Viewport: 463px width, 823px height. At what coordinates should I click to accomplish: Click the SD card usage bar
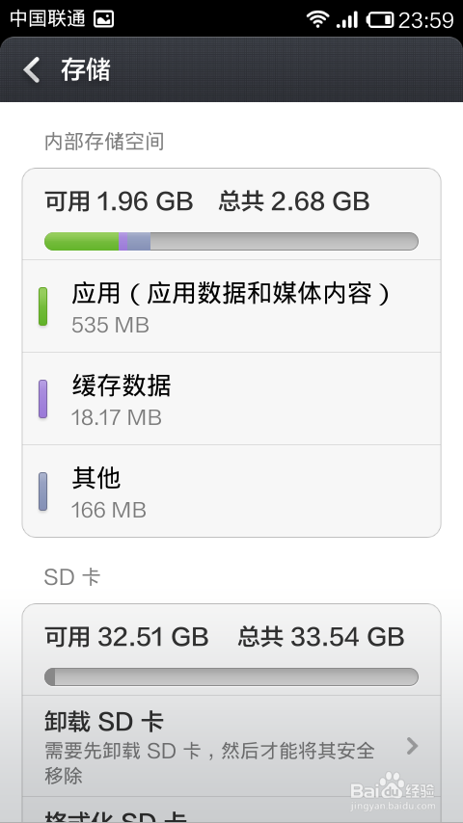[231, 677]
